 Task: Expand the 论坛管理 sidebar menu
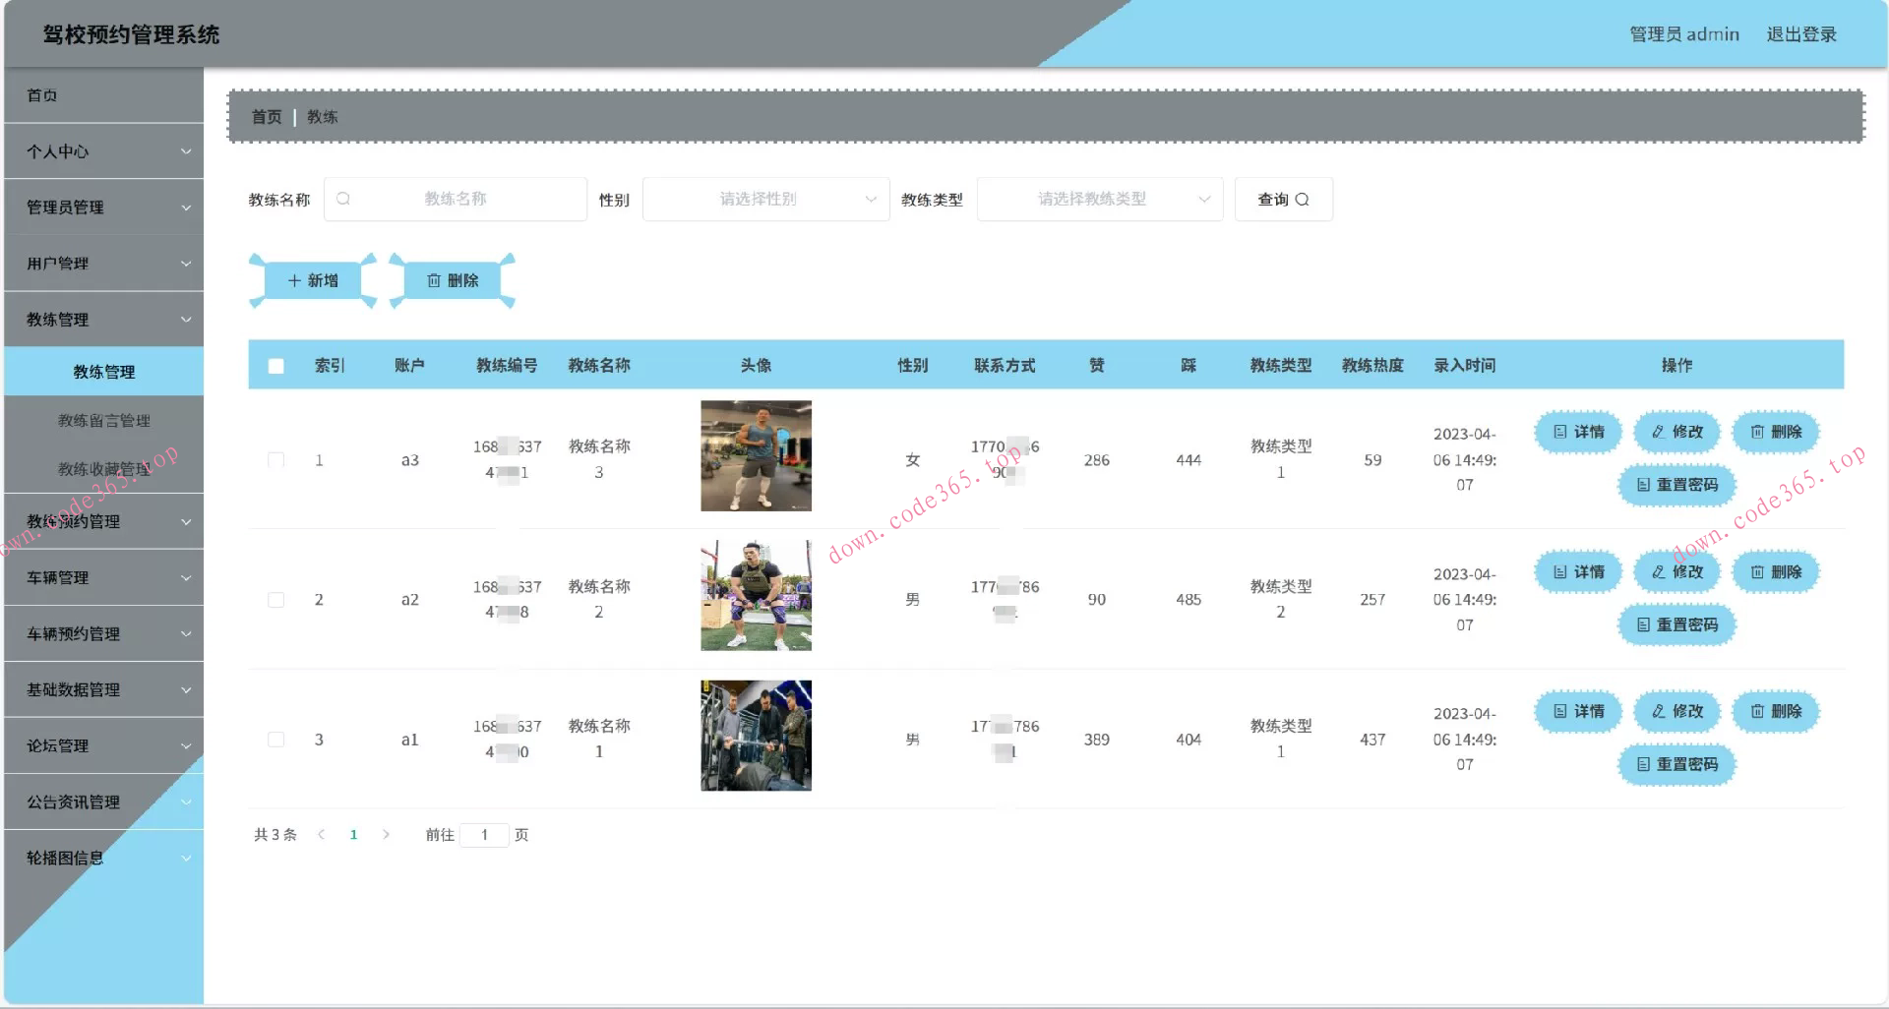103,746
